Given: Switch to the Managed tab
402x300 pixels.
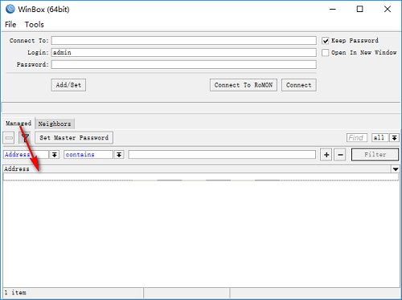Looking at the screenshot, I should 18,124.
